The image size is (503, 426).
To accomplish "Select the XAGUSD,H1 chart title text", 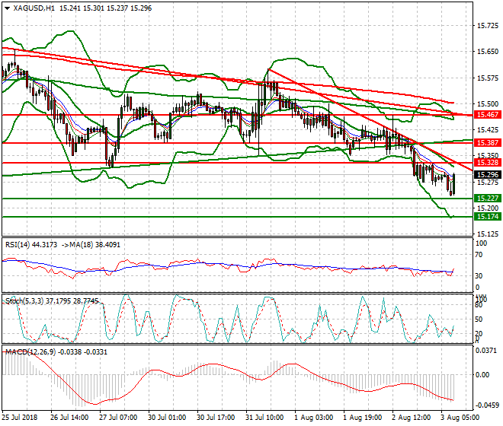I will coord(34,8).
